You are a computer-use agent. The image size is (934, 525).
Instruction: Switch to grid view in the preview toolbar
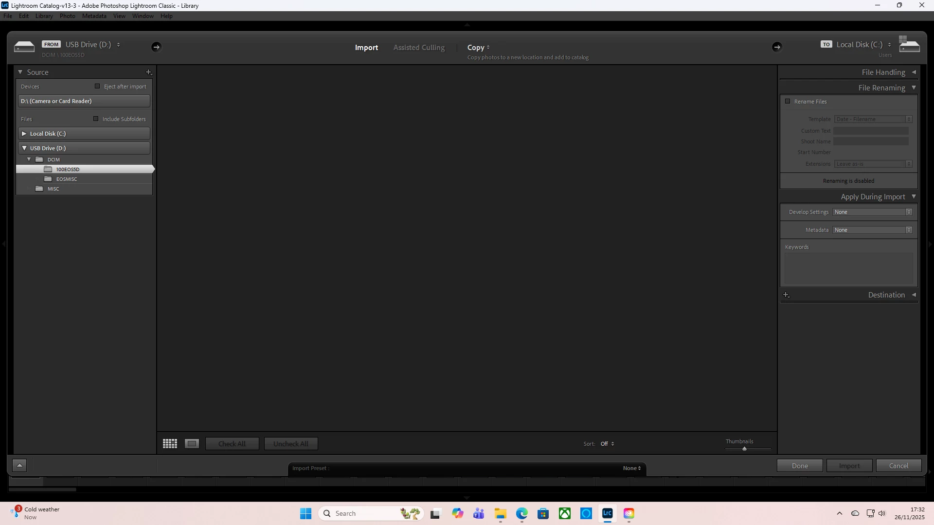click(170, 443)
